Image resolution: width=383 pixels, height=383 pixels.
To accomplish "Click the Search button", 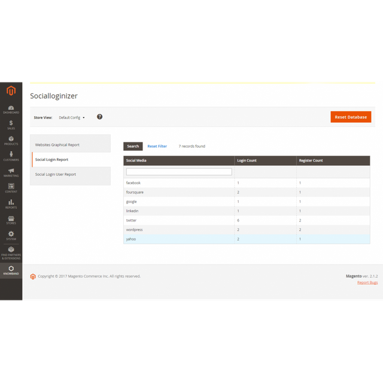I will pos(133,146).
